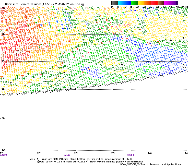Screen dimensions: 189x166
Task: Click the '40' legend scale number
Action: (x=164, y=7)
